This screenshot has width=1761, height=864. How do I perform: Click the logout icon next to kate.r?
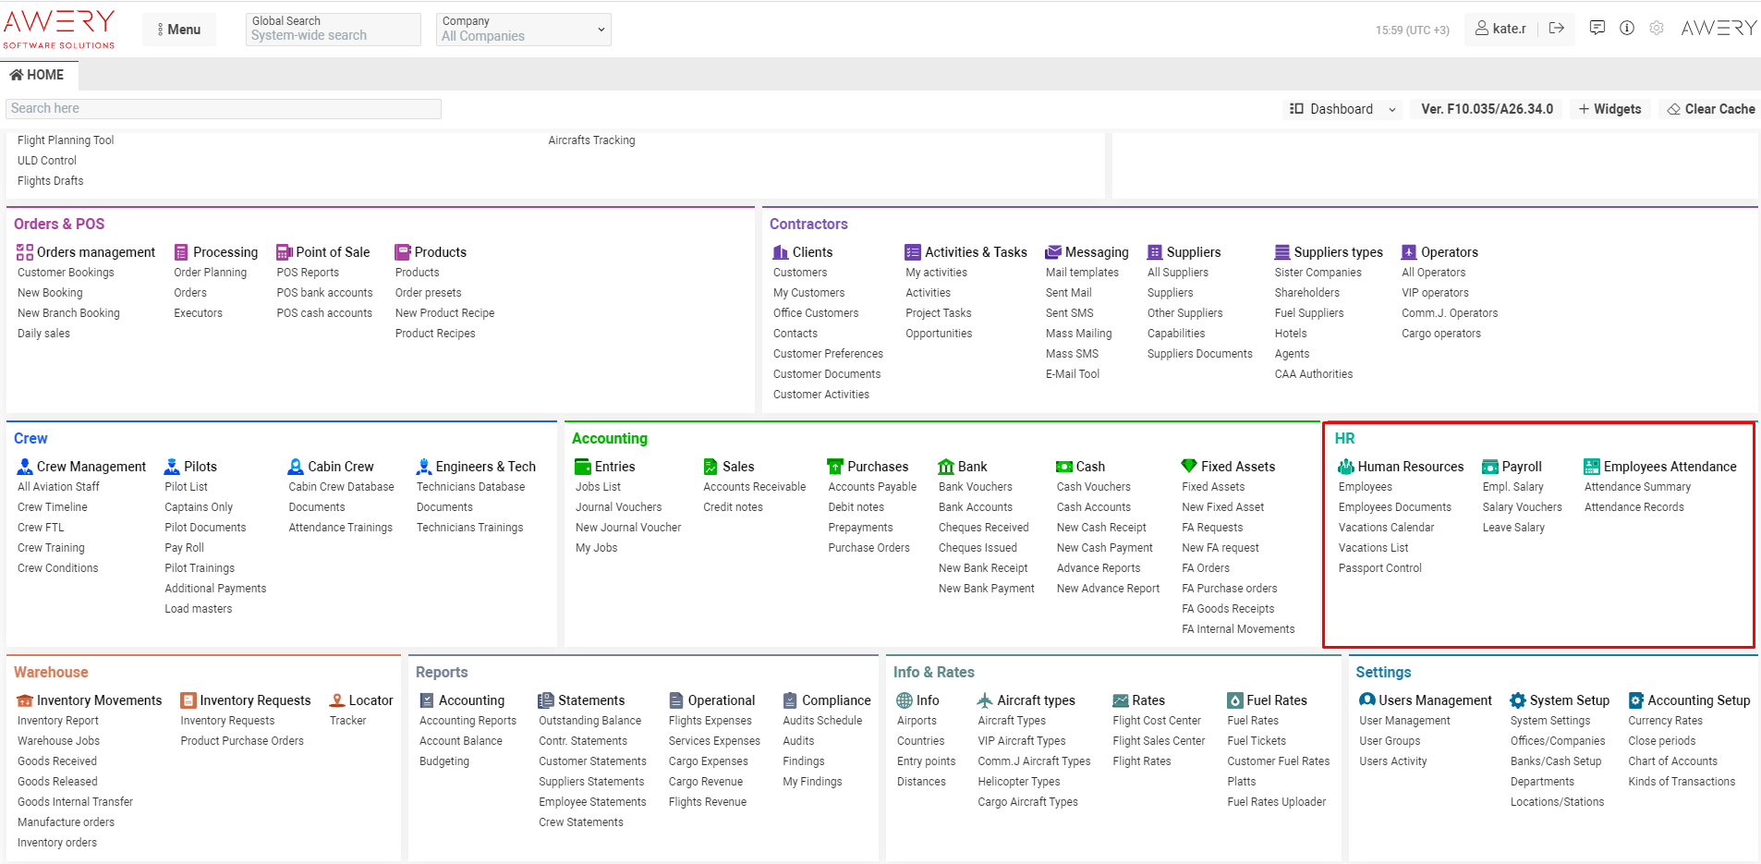pos(1557,29)
